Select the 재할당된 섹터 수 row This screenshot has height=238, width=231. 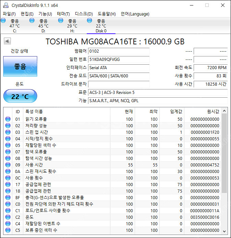pyautogui.click(x=112, y=145)
